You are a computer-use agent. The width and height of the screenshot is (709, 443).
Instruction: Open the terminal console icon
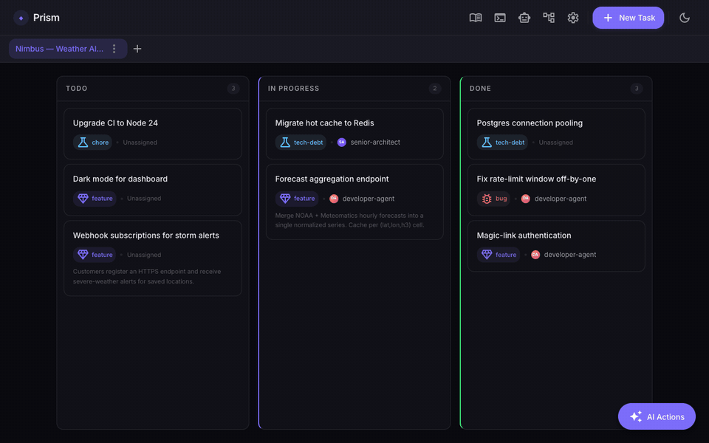[x=500, y=18]
